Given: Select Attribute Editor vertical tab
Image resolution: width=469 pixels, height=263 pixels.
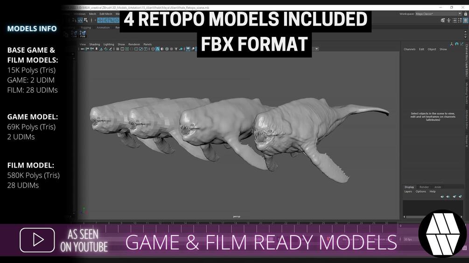Looking at the screenshot, I should (467, 119).
